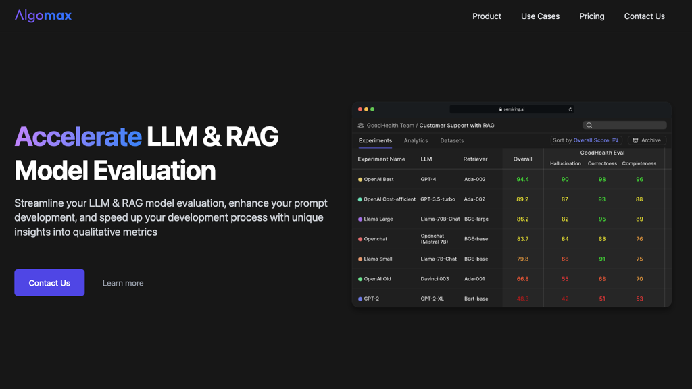Click the archive box icon
The image size is (692, 389).
click(635, 140)
